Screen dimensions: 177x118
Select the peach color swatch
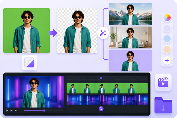click(167, 49)
